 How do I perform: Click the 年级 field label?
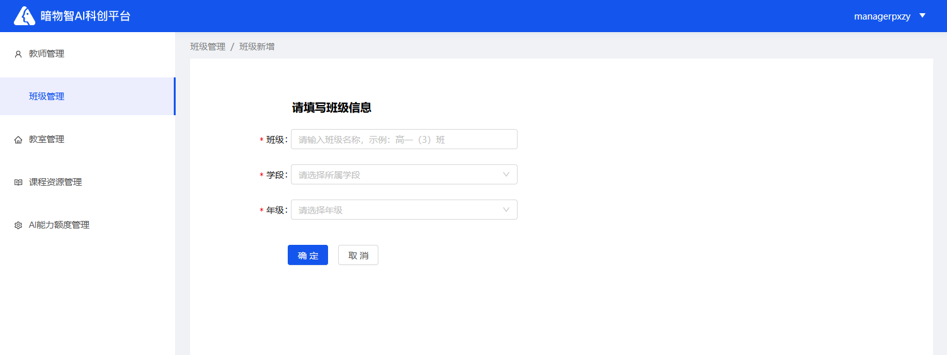coord(275,210)
